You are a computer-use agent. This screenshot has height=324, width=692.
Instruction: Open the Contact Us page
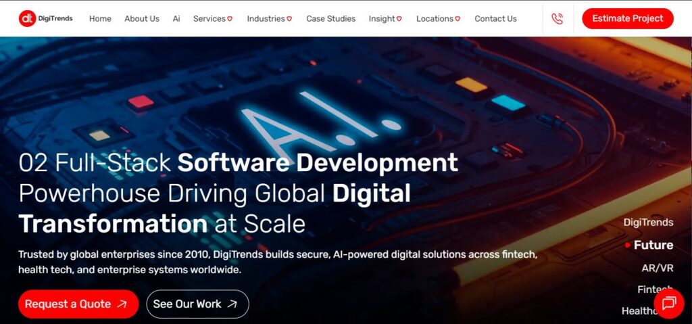[x=495, y=19]
